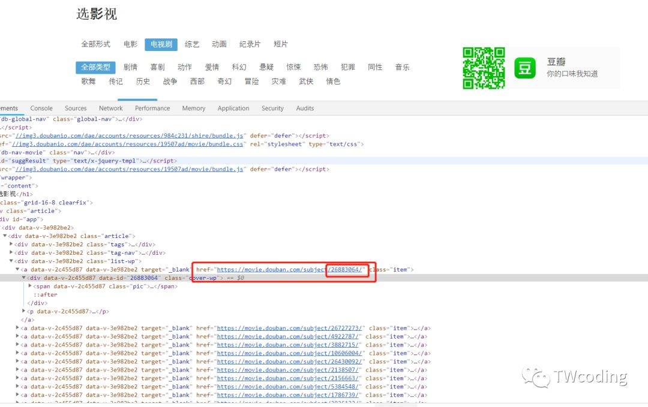Pick the 音乐 genre tag
Image resolution: width=648 pixels, height=407 pixels.
point(403,67)
